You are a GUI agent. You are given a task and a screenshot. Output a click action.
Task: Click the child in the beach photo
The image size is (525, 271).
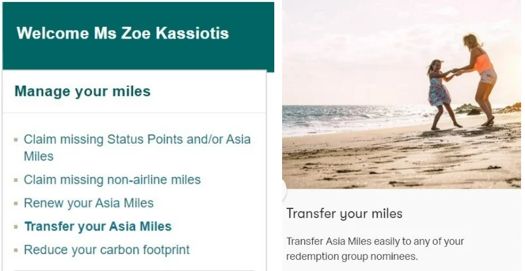[441, 90]
